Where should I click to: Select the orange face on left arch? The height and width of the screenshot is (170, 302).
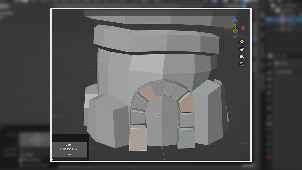point(147,93)
